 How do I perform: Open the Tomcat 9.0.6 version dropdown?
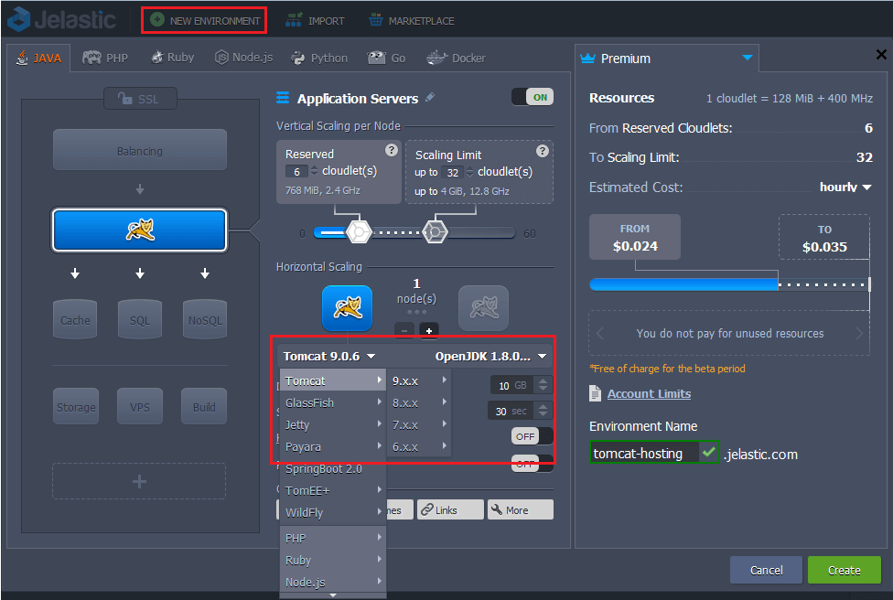pos(329,357)
